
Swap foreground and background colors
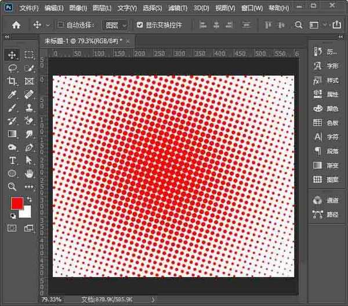click(x=29, y=200)
